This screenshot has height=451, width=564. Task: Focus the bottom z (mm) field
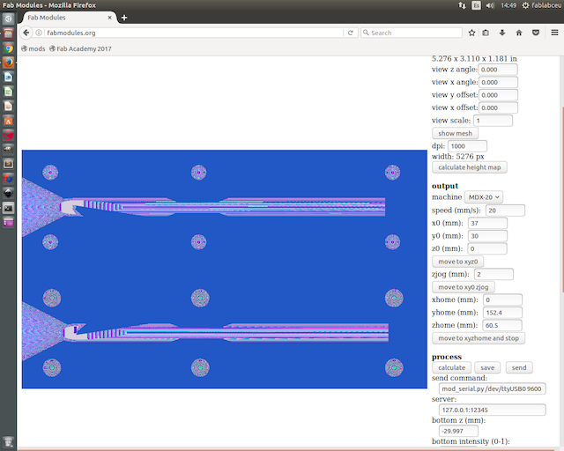pyautogui.click(x=458, y=431)
